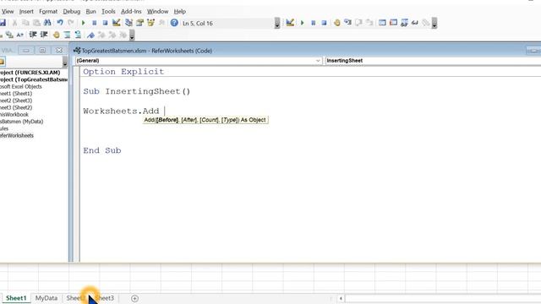Open the Window menu
The height and width of the screenshot is (304, 541).
[158, 11]
